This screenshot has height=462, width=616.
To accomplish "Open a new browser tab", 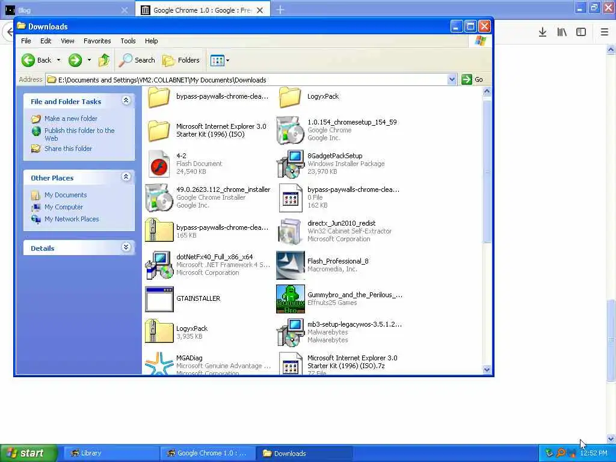I will click(x=280, y=10).
